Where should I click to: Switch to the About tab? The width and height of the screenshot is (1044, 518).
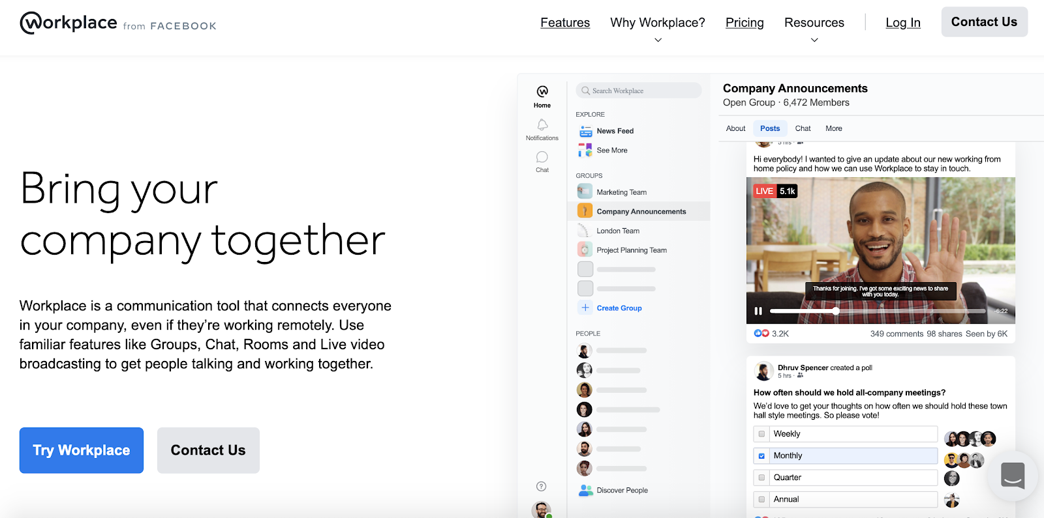735,128
